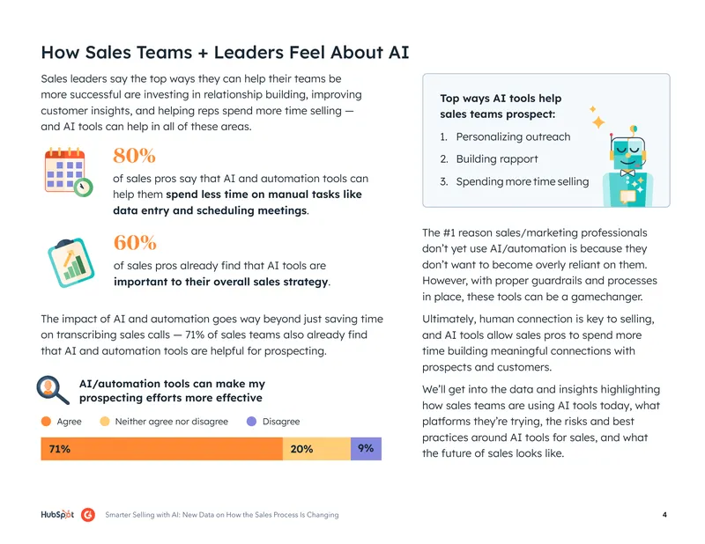Click the clipboard bar chart icon
This screenshot has width=705, height=544.
[x=71, y=262]
